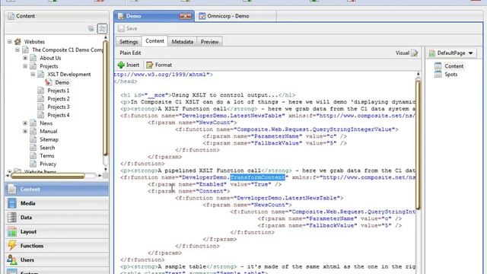The image size is (487, 274).
Task: Switch to the Omnicorp - Demo tab
Action: pos(236,16)
